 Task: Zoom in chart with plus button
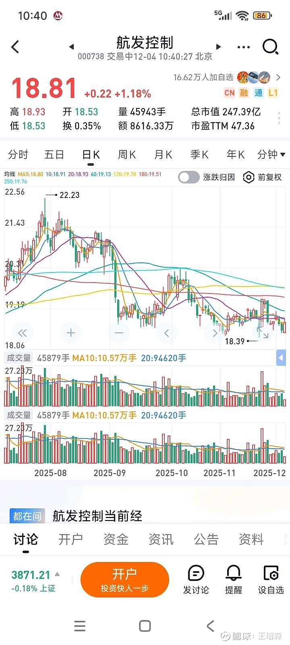[71, 333]
